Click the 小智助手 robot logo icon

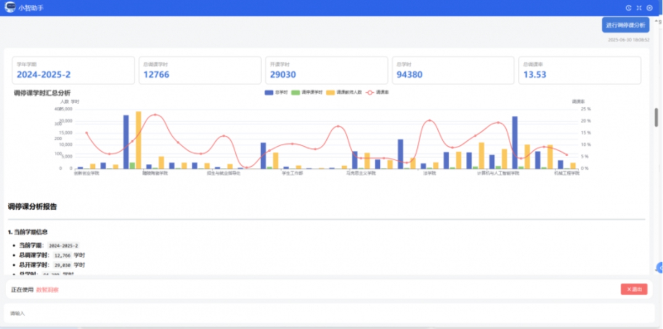[x=10, y=8]
